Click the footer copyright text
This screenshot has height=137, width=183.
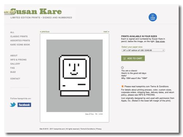[x=52, y=129]
